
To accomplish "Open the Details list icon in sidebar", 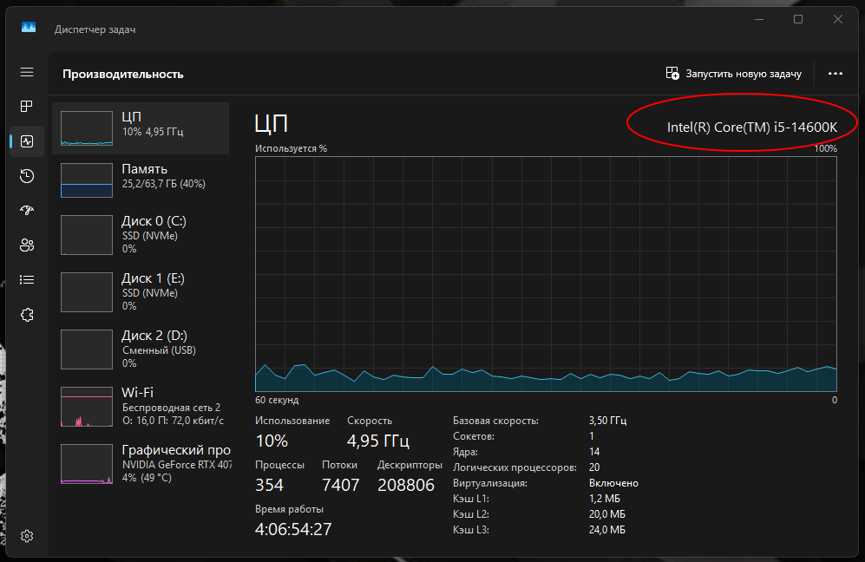I will click(27, 279).
